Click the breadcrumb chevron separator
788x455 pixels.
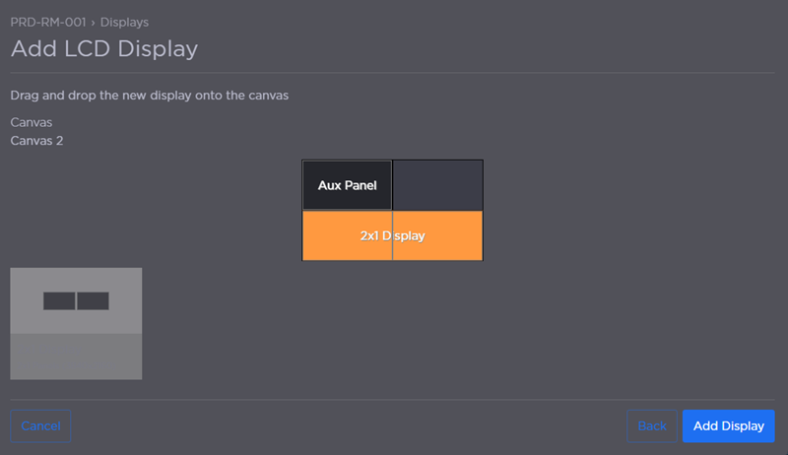[93, 22]
